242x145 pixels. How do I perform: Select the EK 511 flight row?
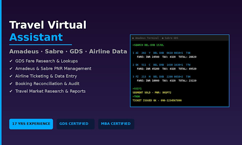point(162,65)
